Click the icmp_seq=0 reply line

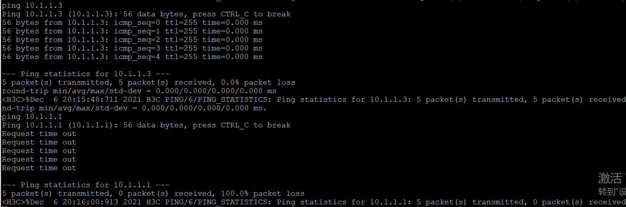click(132, 23)
